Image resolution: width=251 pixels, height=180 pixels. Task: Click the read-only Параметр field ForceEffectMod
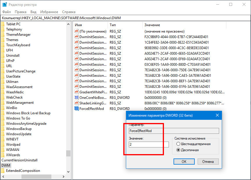tap(174, 131)
